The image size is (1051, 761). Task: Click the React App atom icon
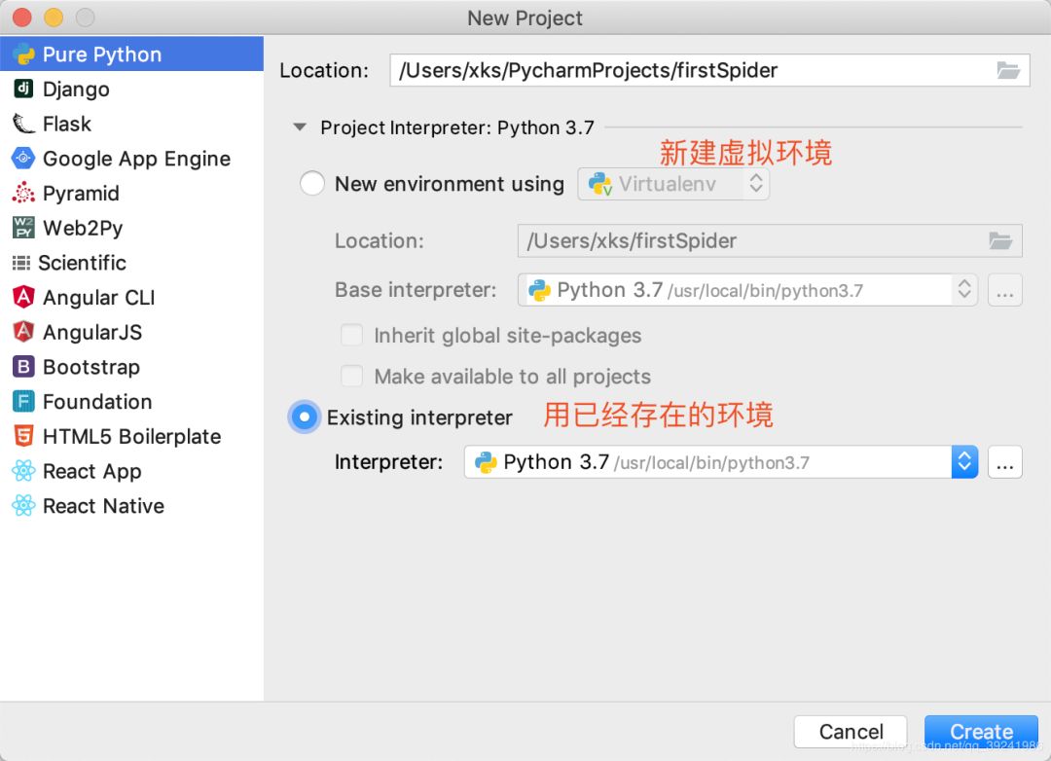tap(23, 471)
